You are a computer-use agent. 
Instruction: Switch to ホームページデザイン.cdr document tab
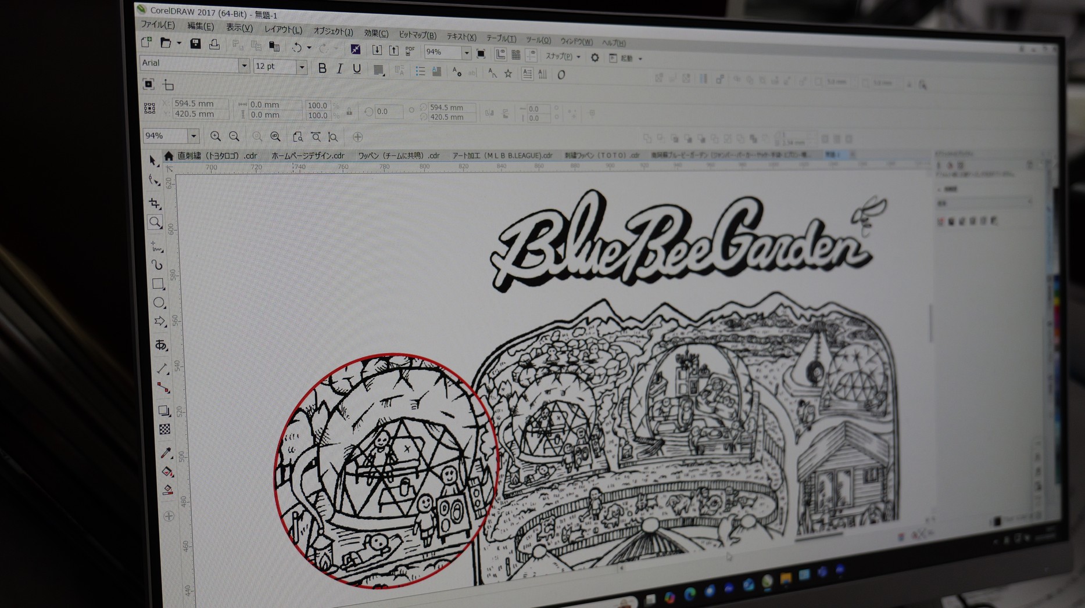(x=308, y=156)
